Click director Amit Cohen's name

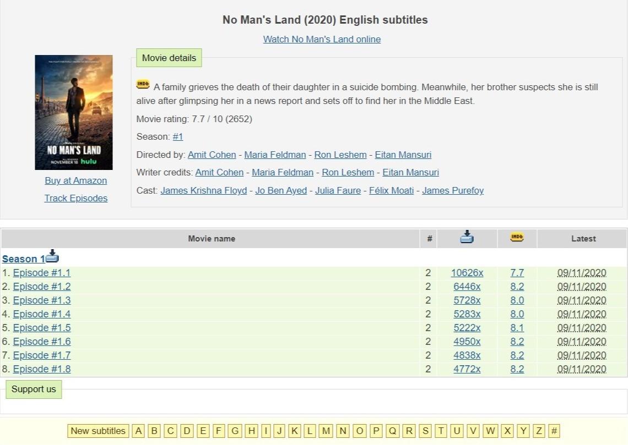tap(212, 155)
